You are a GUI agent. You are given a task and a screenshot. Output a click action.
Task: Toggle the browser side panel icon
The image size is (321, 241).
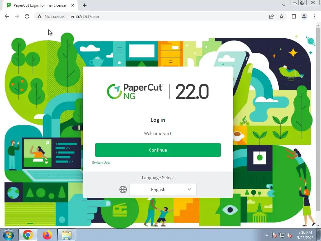(x=294, y=16)
